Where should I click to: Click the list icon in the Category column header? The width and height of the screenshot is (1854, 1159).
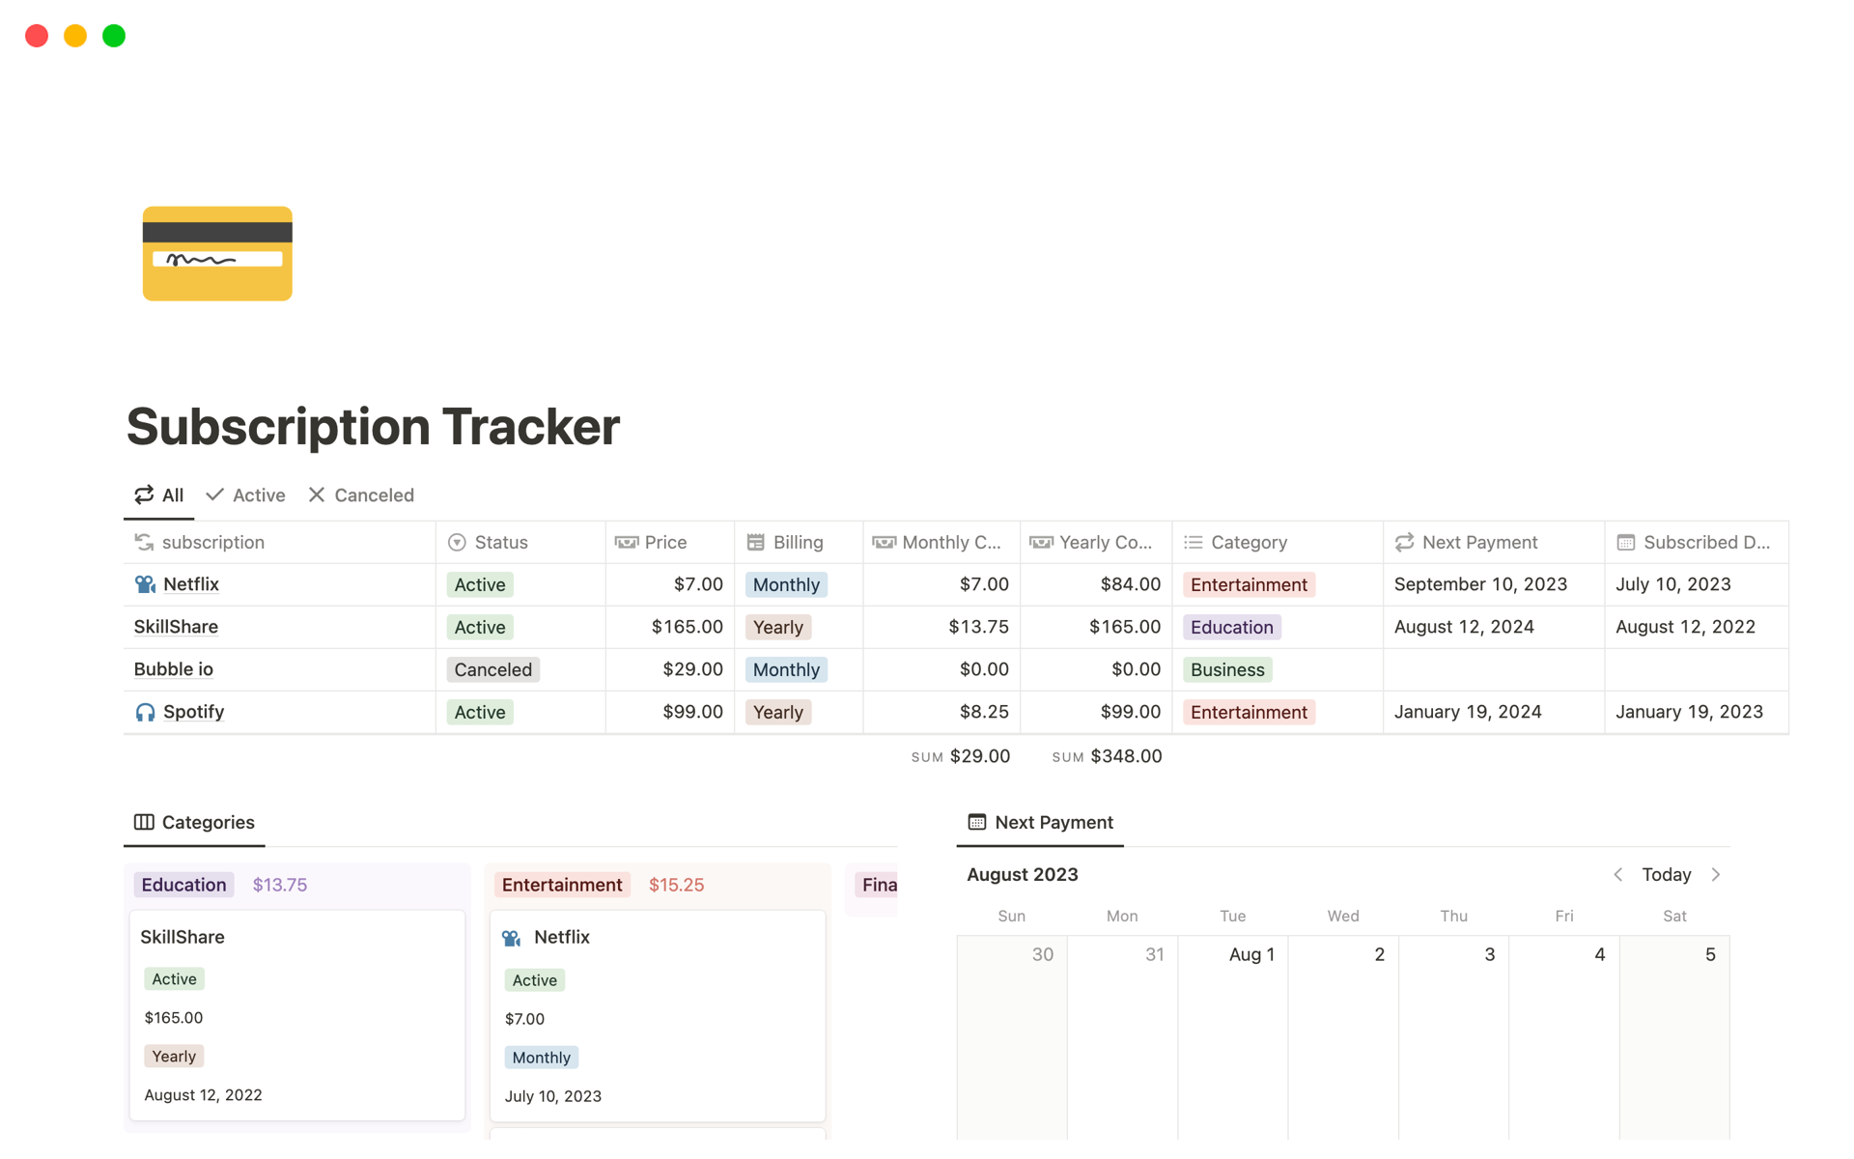(1194, 542)
